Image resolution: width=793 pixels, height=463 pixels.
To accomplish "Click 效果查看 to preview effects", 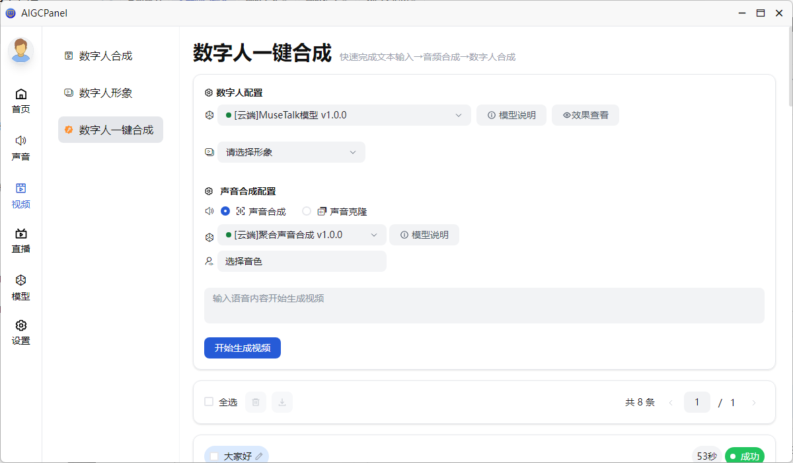I will [585, 114].
